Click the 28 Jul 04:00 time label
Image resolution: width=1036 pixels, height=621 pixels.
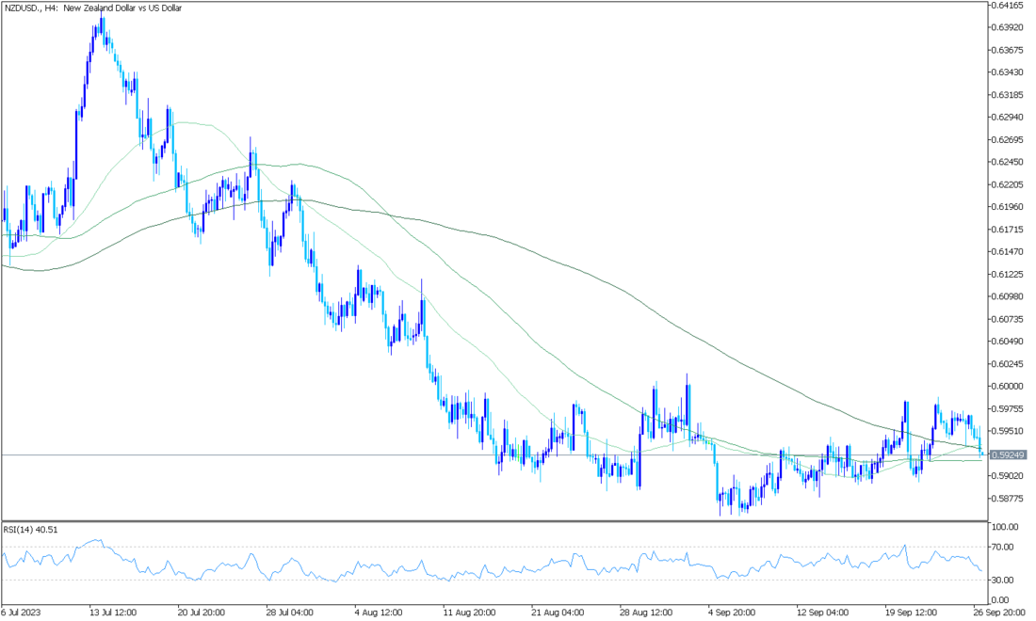tap(289, 613)
